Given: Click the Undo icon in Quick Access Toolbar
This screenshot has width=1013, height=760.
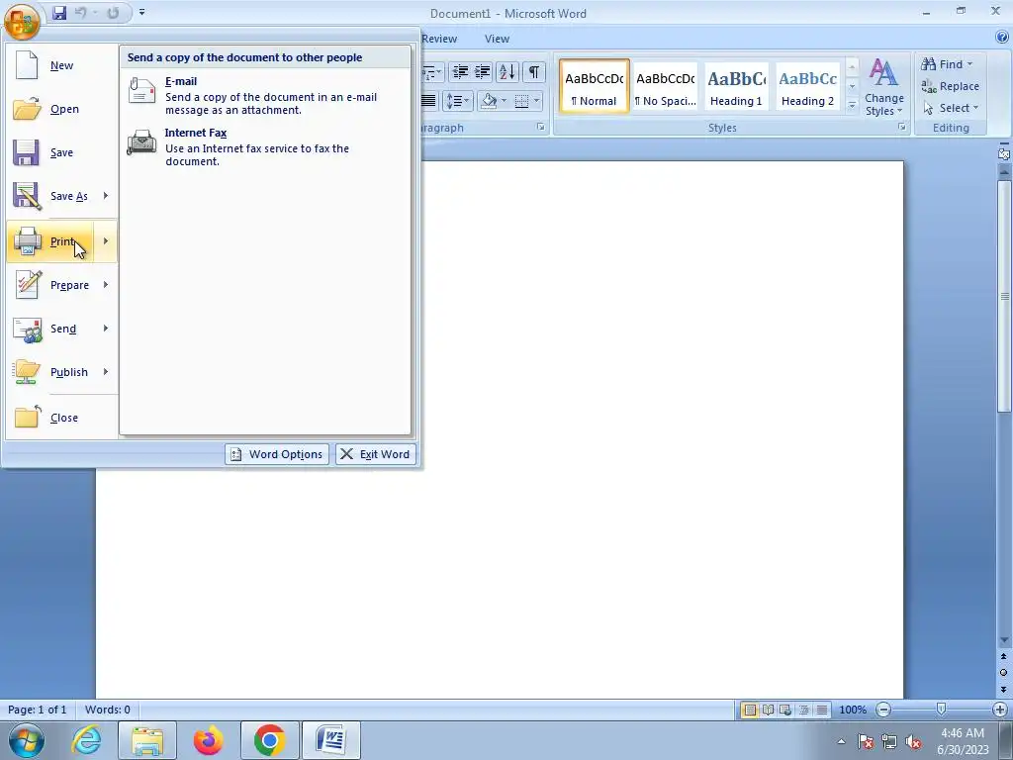Looking at the screenshot, I should tap(81, 13).
